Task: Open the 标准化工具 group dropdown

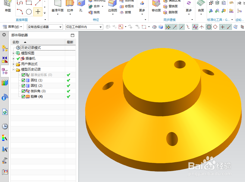Action: [232, 20]
